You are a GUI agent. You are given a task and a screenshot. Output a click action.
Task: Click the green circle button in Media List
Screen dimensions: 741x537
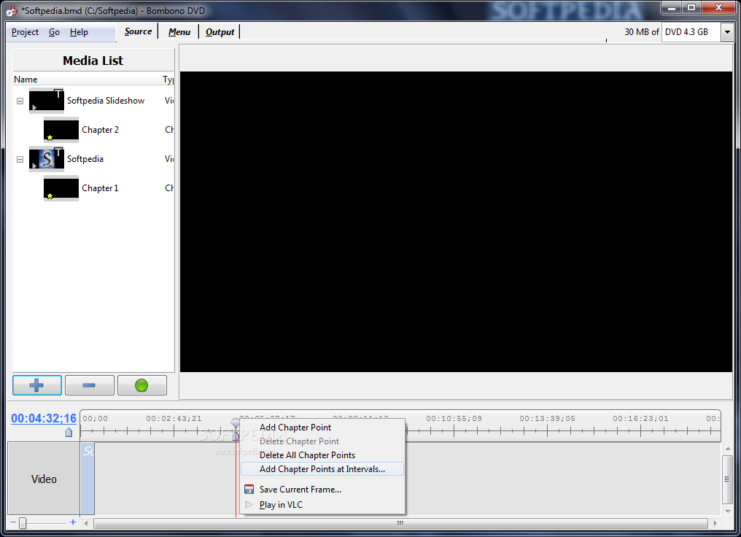(x=141, y=385)
